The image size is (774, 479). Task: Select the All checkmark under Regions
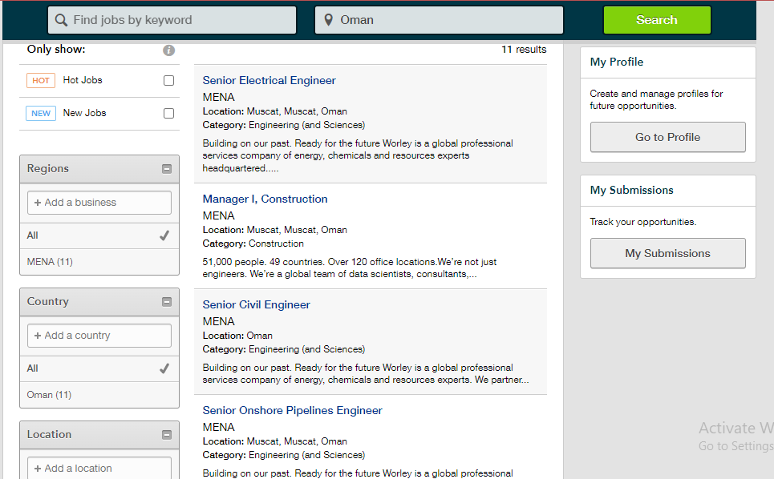click(164, 235)
